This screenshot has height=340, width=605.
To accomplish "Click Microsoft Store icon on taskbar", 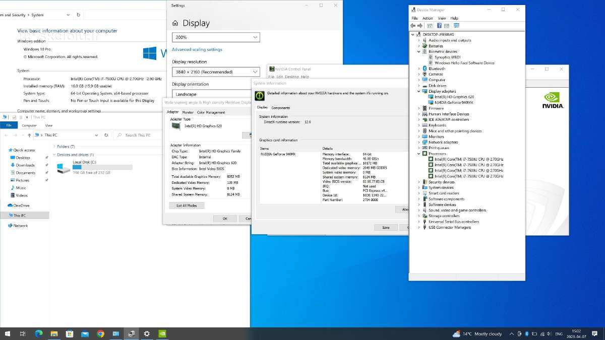I will tap(70, 333).
